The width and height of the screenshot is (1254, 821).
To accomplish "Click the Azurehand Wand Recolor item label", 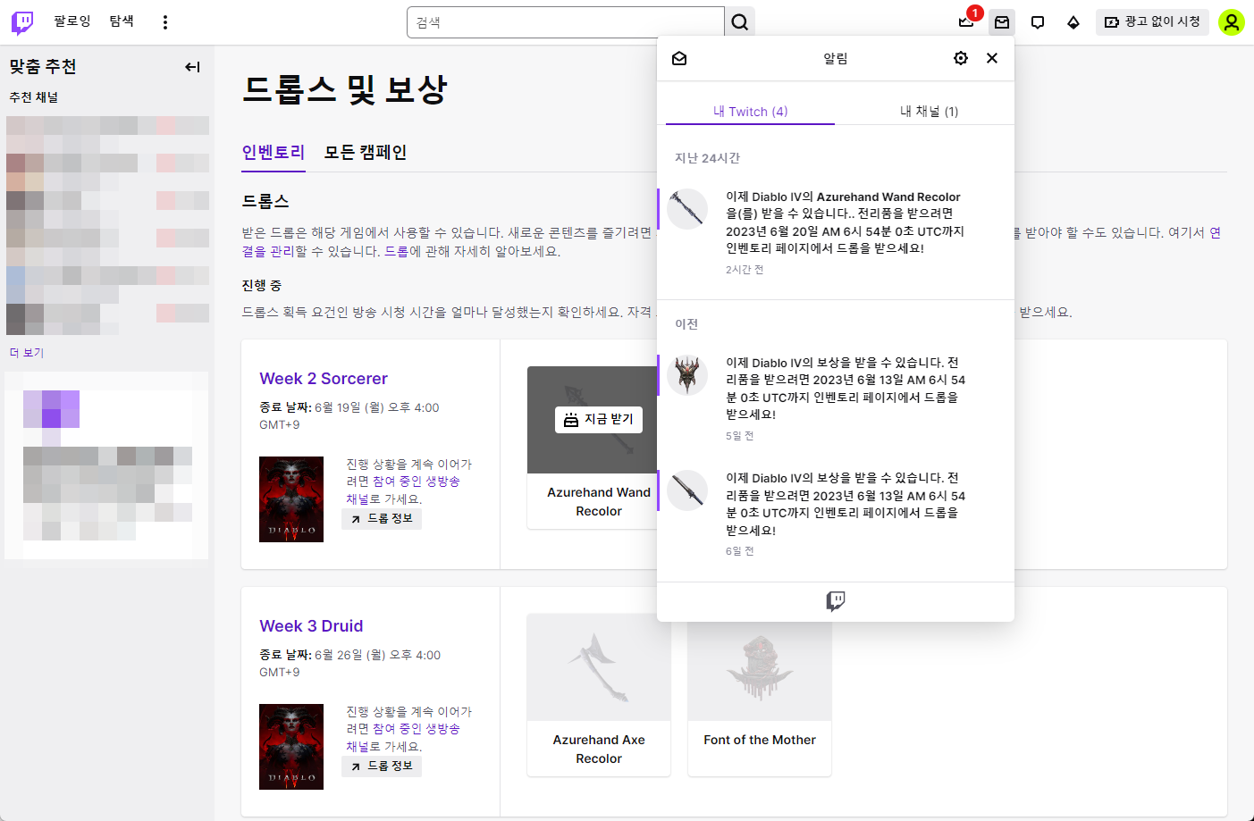I will pyautogui.click(x=599, y=502).
